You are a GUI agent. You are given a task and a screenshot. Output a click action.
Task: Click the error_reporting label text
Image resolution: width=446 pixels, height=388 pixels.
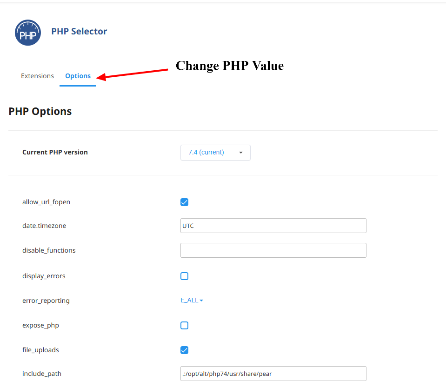pos(46,301)
